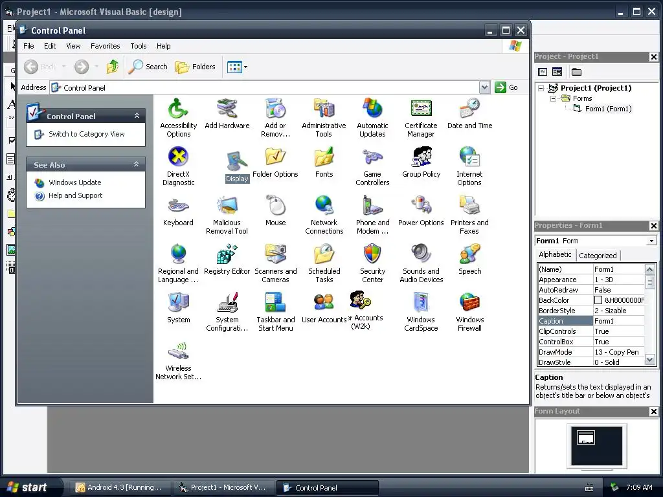Click the Windows Update link
663x497 pixels.
[x=75, y=182]
